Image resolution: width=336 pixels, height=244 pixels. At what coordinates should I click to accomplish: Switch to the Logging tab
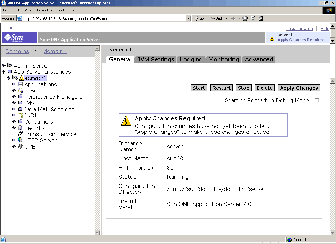click(191, 59)
